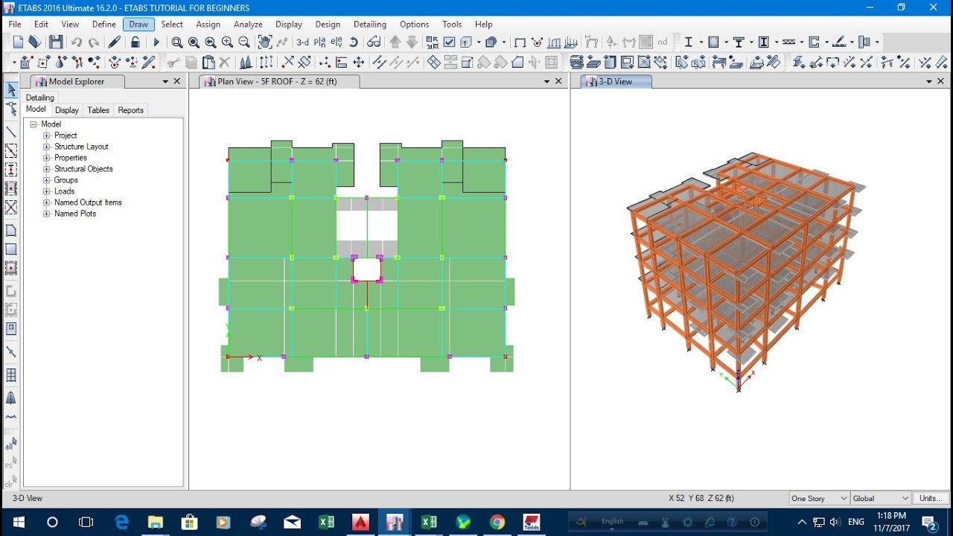Viewport: 953px width, 536px height.
Task: Open Google Chrome from the taskbar
Action: click(497, 522)
